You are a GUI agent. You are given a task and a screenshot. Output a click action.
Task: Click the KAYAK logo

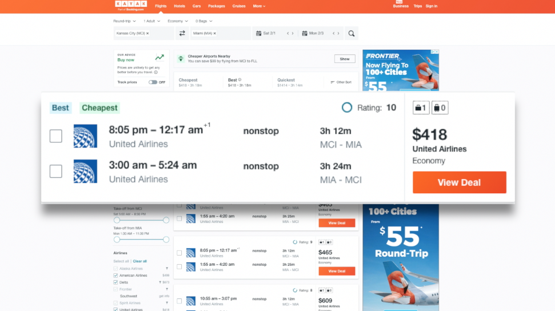[131, 6]
